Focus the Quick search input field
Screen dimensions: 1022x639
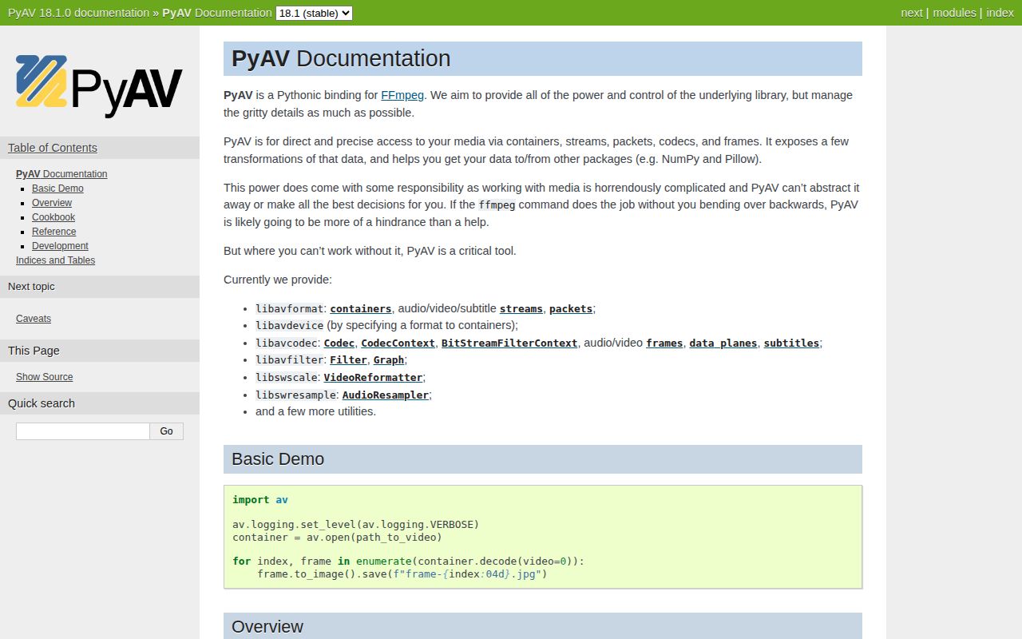tap(83, 431)
